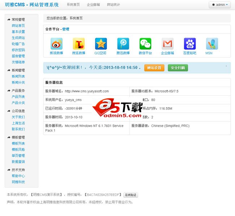Select the Chinese (Simplified, PRC) language text

tap(170, 126)
